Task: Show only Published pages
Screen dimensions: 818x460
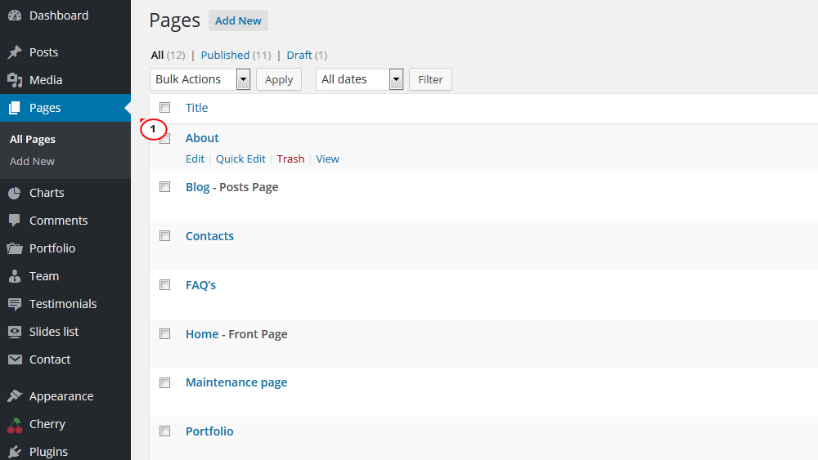Action: pos(225,56)
